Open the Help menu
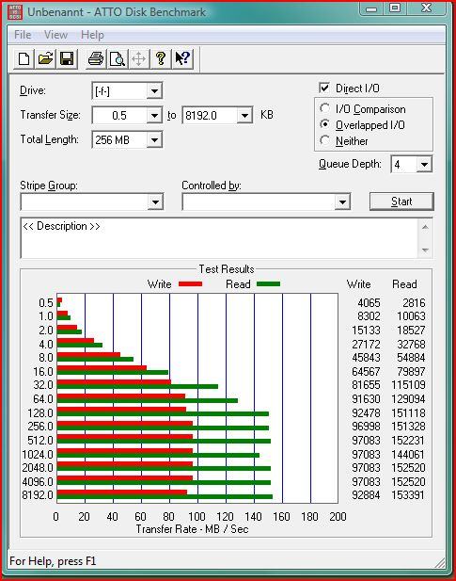Image resolution: width=456 pixels, height=581 pixels. coord(92,35)
